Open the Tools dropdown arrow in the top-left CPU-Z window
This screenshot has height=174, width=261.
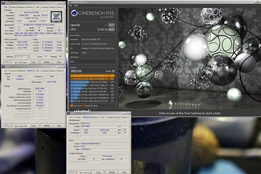pos(38,62)
